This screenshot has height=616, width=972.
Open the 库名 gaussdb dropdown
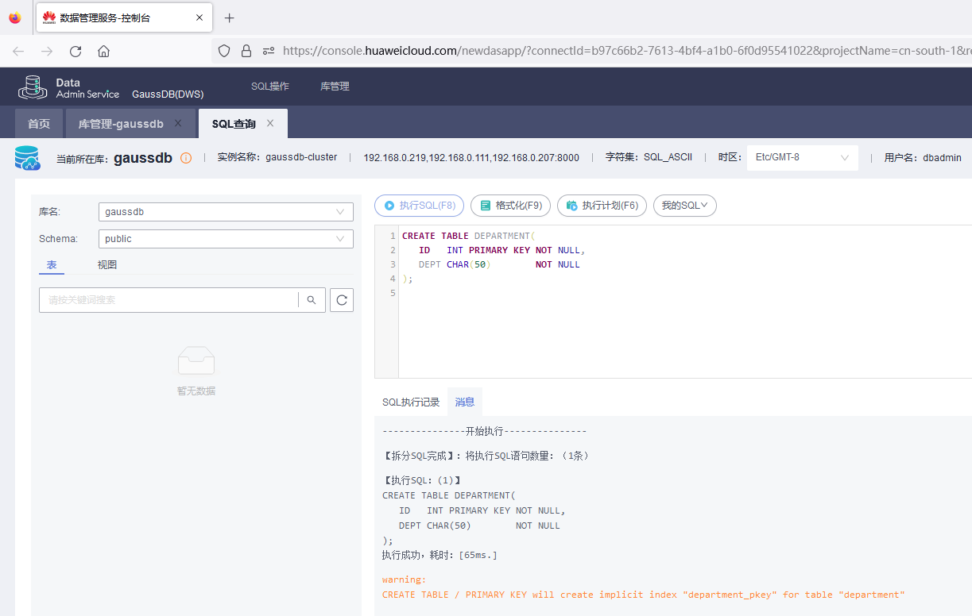point(226,212)
